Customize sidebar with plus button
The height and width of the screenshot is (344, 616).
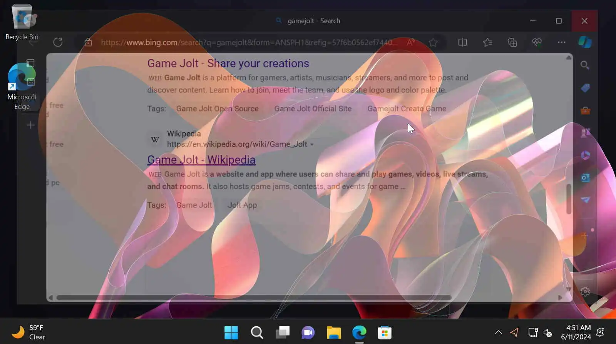(585, 236)
